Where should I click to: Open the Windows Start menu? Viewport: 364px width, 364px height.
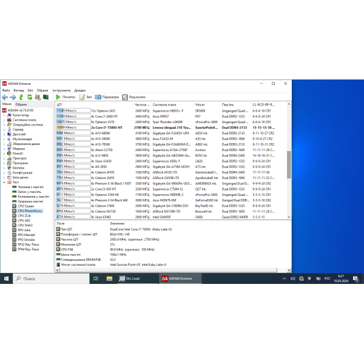6,278
